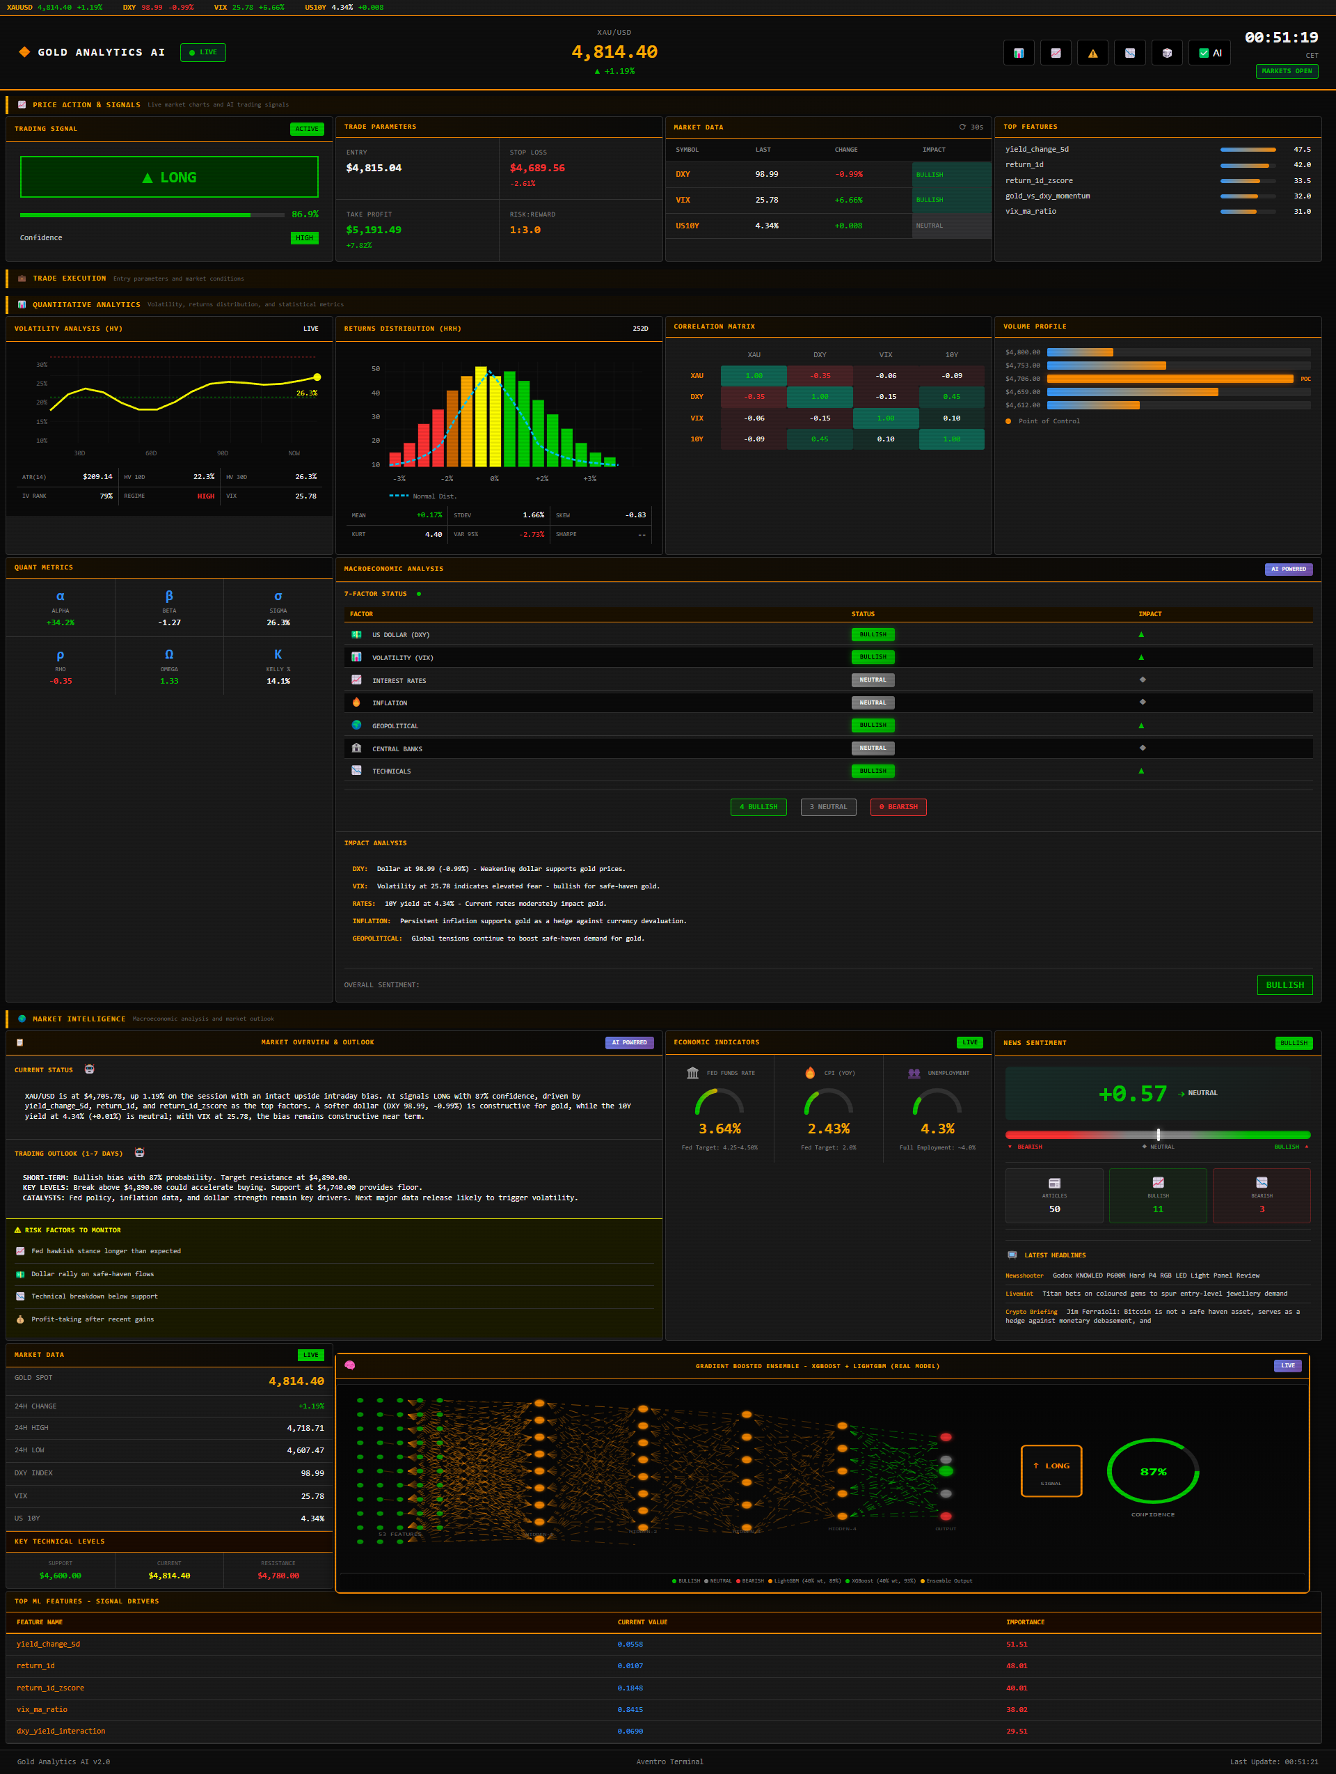Collapse the Quantitative Analytics section title
The image size is (1336, 1774).
(x=86, y=305)
